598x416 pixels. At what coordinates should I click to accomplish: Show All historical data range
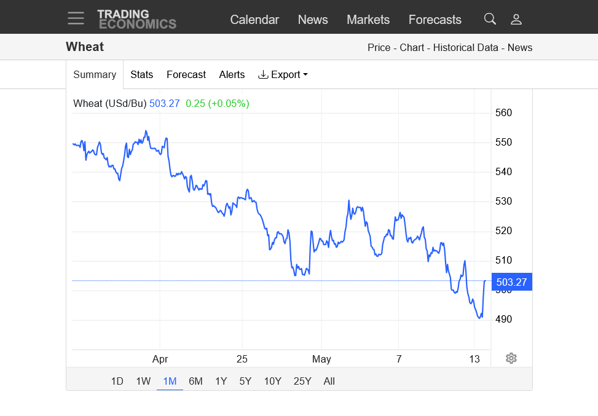coord(329,381)
